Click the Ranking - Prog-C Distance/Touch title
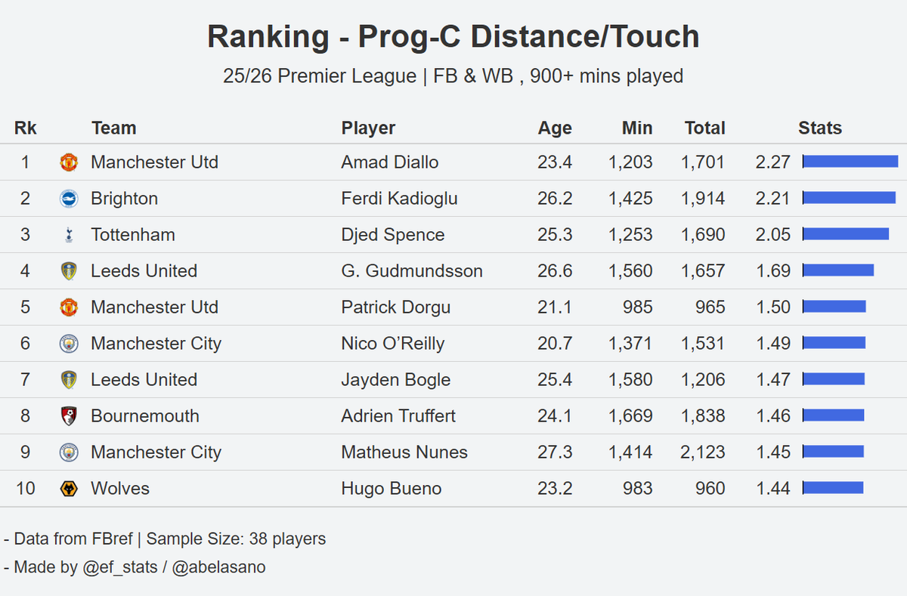This screenshot has height=596, width=907. (x=453, y=37)
